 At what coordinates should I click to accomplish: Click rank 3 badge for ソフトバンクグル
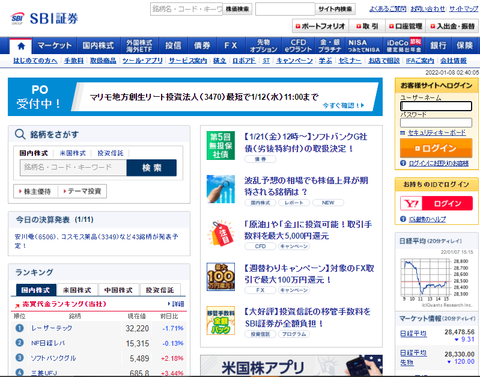coord(19,357)
